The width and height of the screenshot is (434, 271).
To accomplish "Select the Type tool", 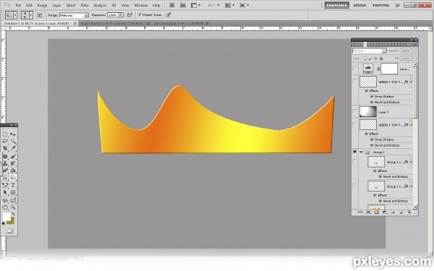I will (13, 185).
